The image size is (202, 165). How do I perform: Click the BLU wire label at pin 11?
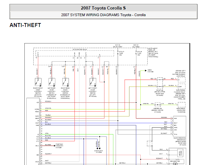(46, 122)
